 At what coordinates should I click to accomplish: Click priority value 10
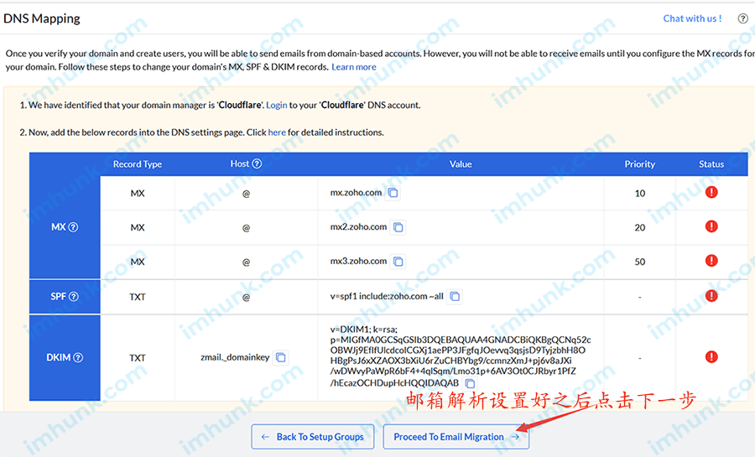pyautogui.click(x=639, y=194)
